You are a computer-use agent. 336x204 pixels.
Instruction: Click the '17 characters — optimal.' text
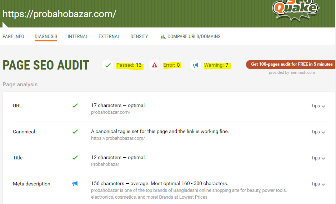(x=118, y=105)
